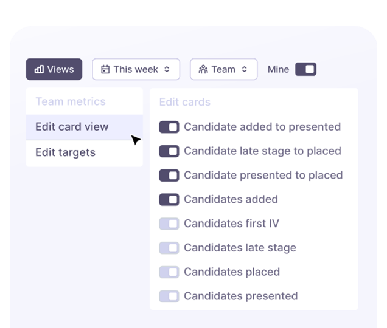Turn on Candidates placed card
Image resolution: width=387 pixels, height=328 pixels.
point(169,272)
